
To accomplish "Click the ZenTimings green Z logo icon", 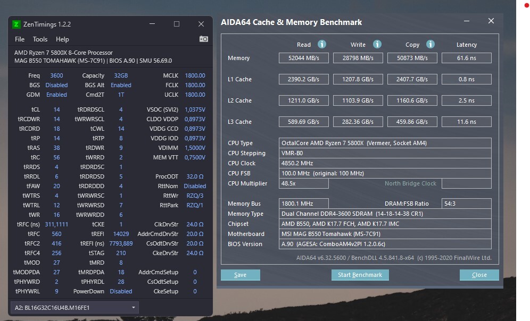I will point(16,24).
